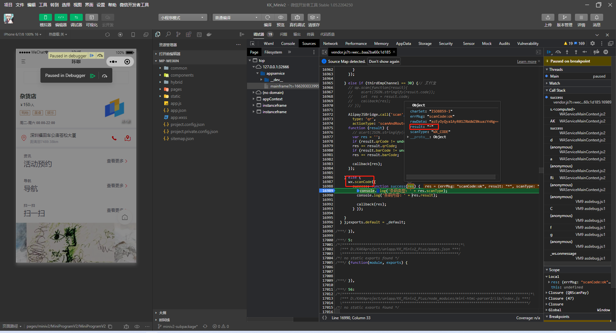Click the compile (编译) refresh icon
The width and height of the screenshot is (616, 333).
click(x=268, y=17)
